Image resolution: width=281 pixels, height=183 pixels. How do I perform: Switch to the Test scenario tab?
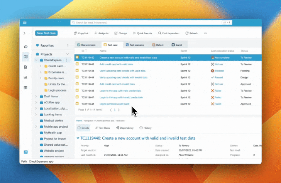click(x=134, y=45)
